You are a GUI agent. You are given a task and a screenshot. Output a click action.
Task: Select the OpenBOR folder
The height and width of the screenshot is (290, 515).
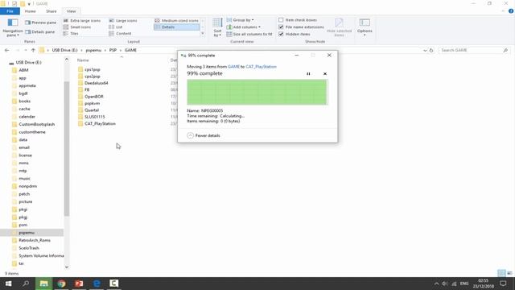coord(93,97)
